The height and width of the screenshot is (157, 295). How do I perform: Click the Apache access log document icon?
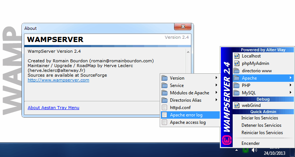(164, 122)
